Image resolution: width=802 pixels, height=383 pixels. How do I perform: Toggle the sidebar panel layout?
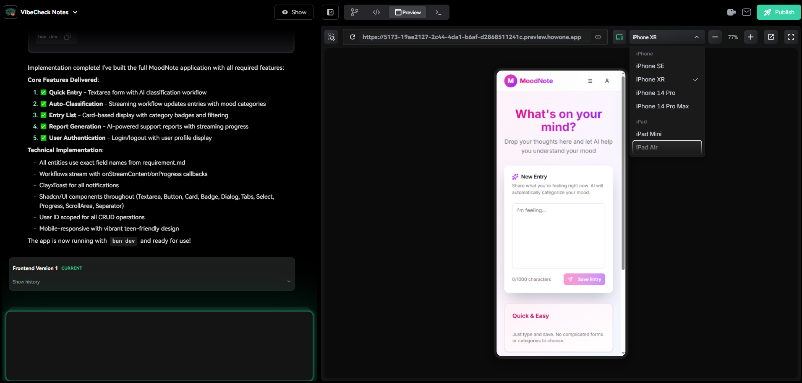330,12
